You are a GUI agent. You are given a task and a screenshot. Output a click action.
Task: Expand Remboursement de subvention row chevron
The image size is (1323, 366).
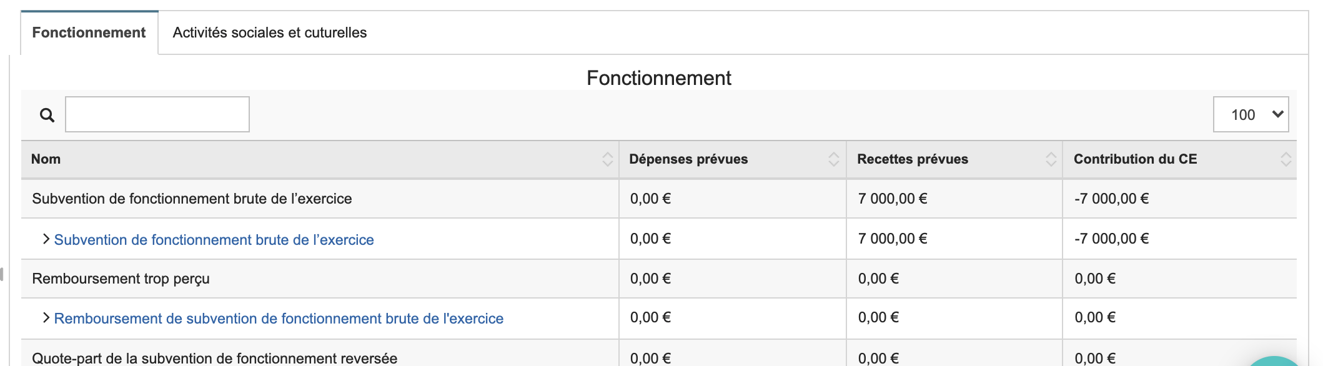click(46, 318)
